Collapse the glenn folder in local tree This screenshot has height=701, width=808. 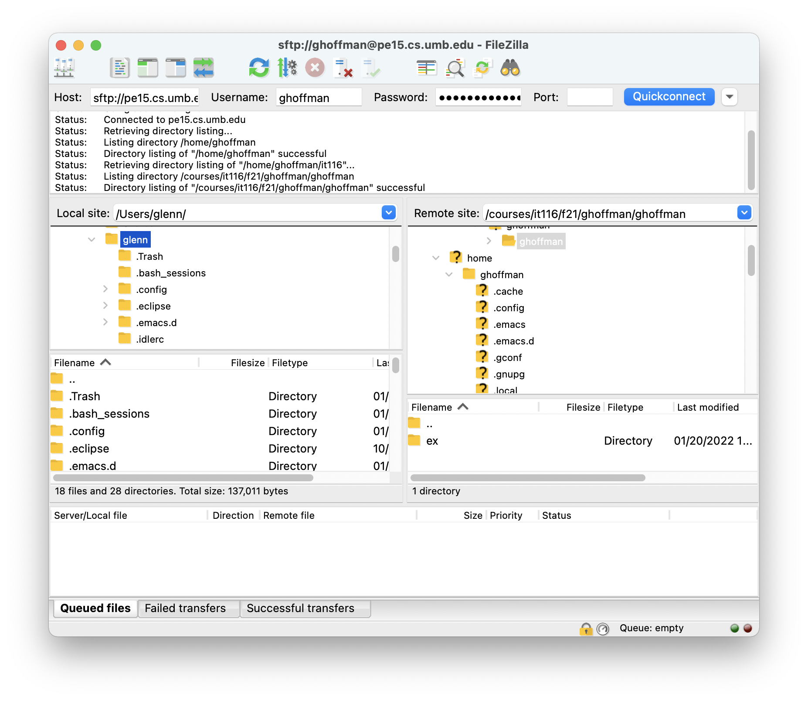(92, 240)
